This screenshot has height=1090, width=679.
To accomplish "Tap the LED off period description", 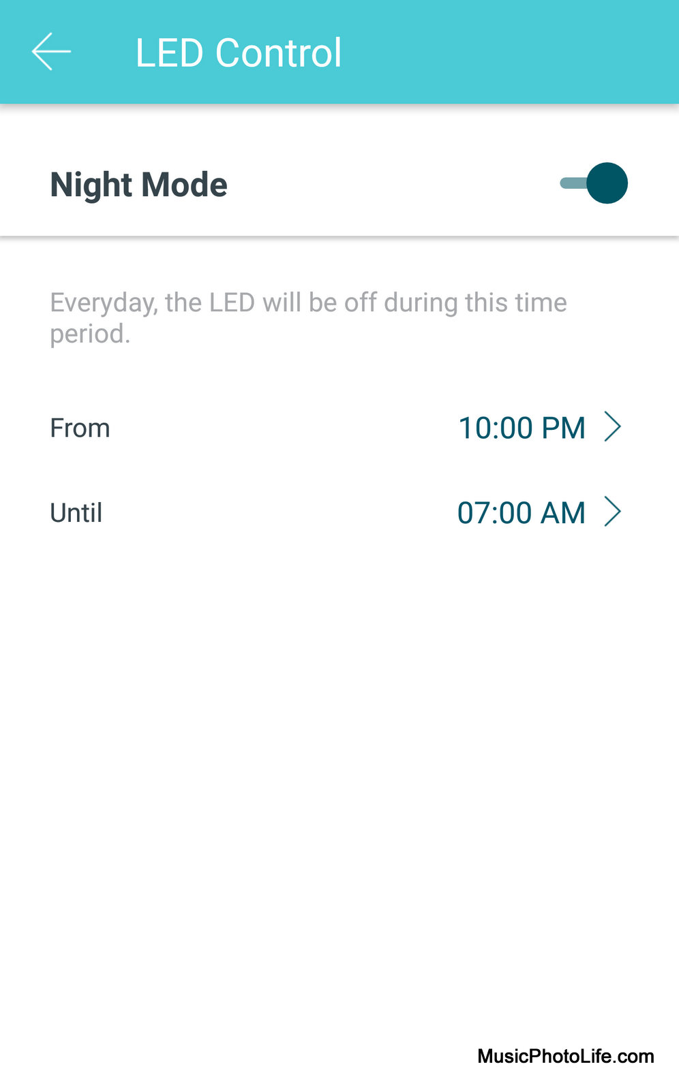I will click(x=308, y=317).
